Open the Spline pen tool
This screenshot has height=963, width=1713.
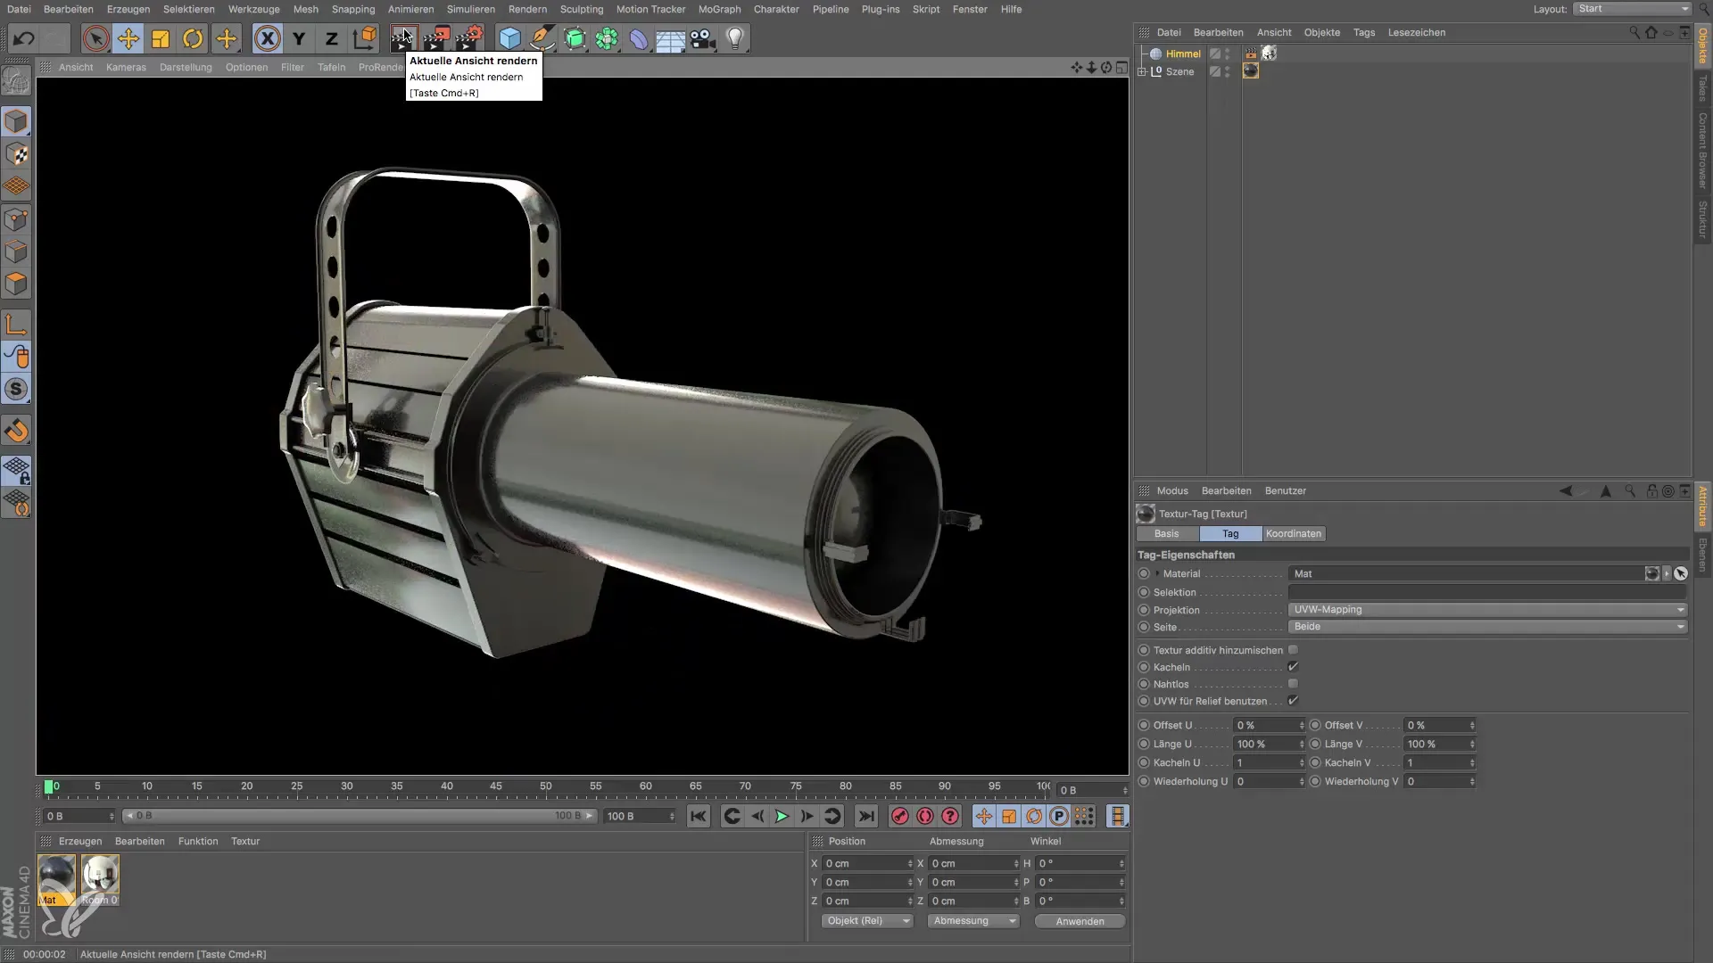(542, 38)
